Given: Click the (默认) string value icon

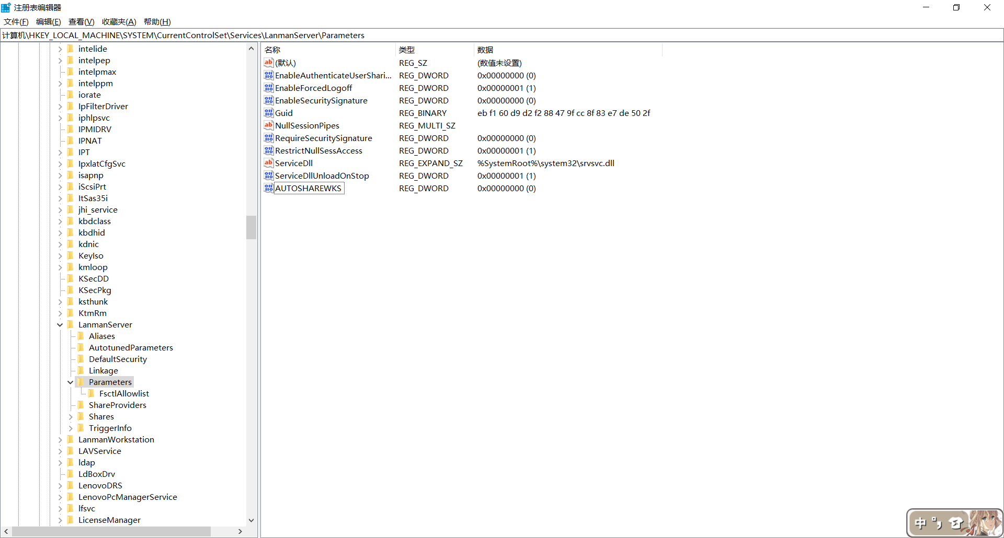Looking at the screenshot, I should tap(269, 63).
